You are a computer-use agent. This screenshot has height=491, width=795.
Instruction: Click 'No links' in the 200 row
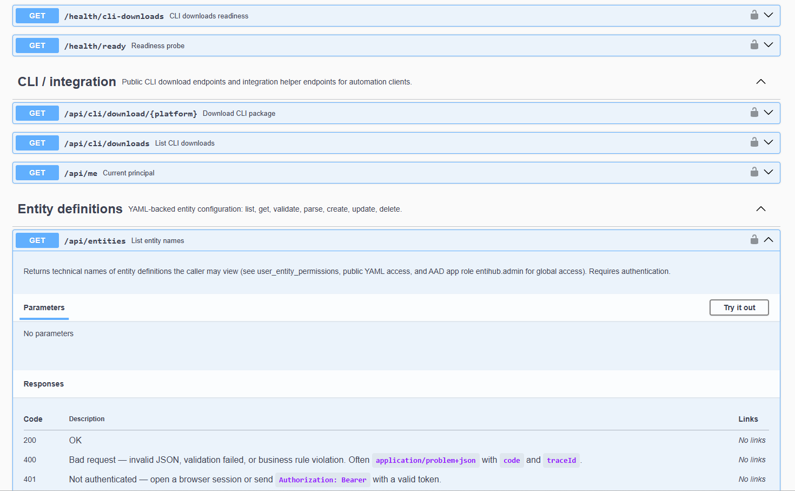(752, 440)
